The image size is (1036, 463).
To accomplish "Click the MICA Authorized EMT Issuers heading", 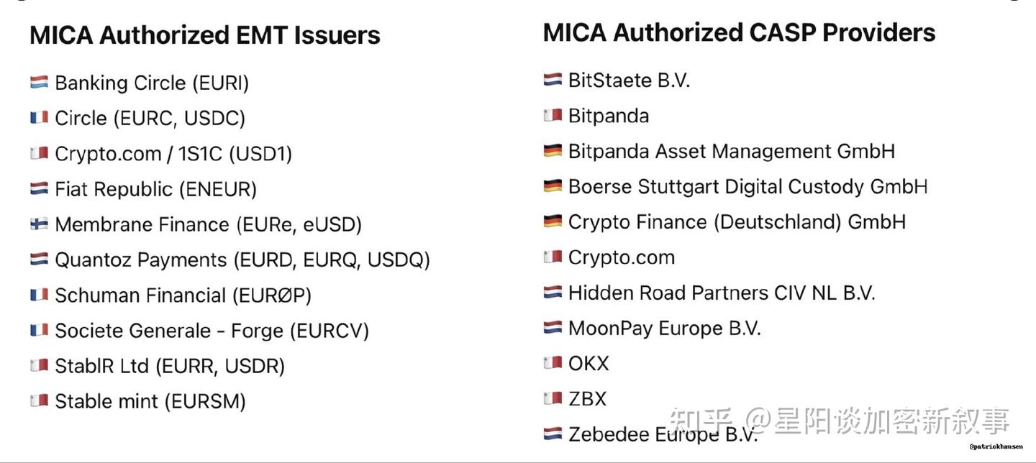I will pyautogui.click(x=205, y=35).
